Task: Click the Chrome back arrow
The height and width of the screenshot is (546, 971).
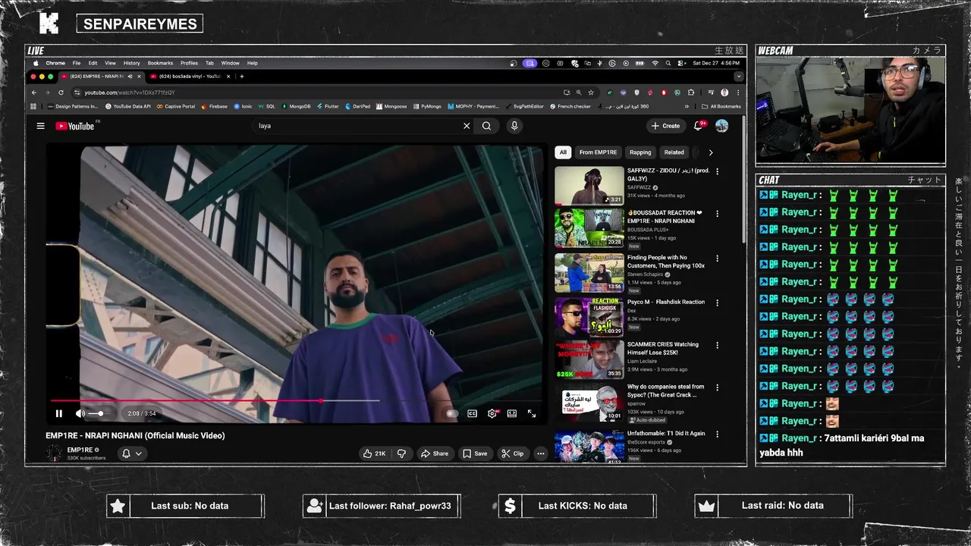Action: click(x=34, y=93)
